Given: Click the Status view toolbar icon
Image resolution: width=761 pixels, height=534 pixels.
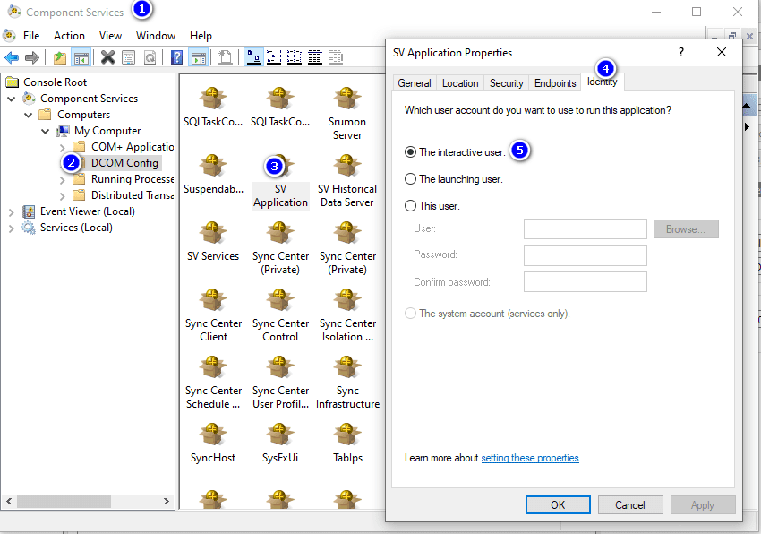Looking at the screenshot, I should coord(336,58).
